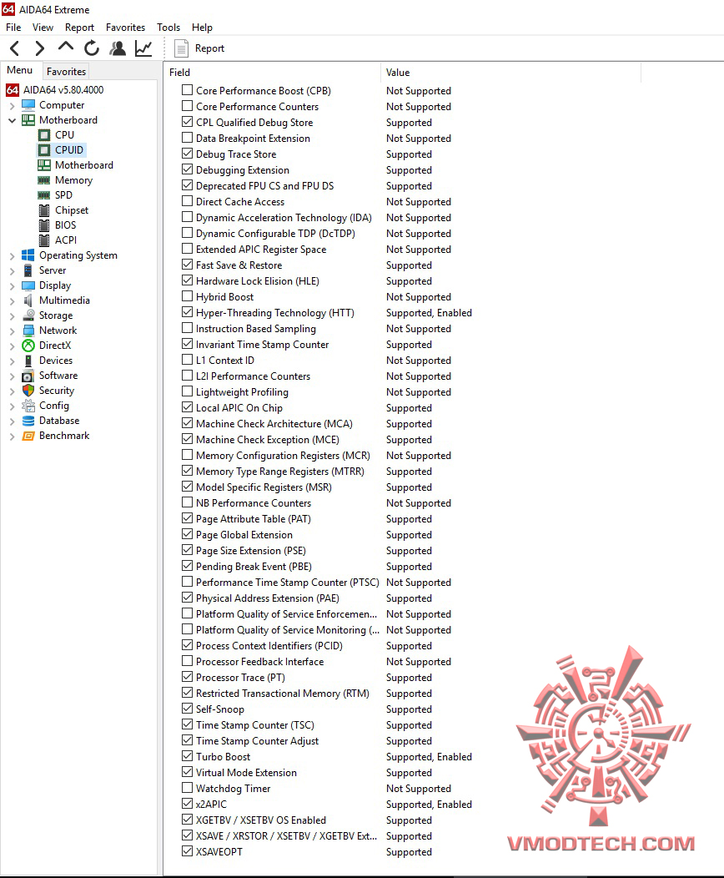The height and width of the screenshot is (878, 724).
Task: Select Restricted Transactional Memory (RTM) row text
Action: pyautogui.click(x=283, y=694)
